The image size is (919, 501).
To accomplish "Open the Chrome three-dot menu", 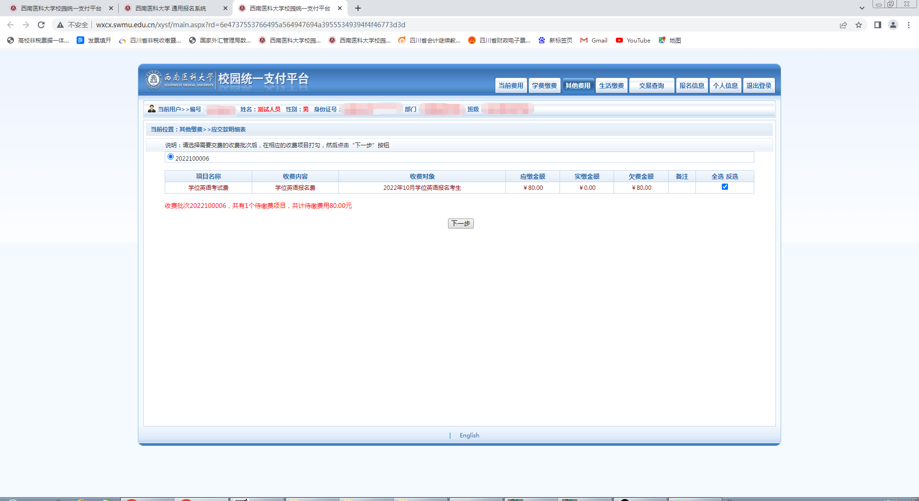I will pos(908,25).
